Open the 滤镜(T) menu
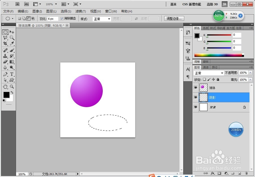This screenshot has width=255, height=177. (81, 11)
